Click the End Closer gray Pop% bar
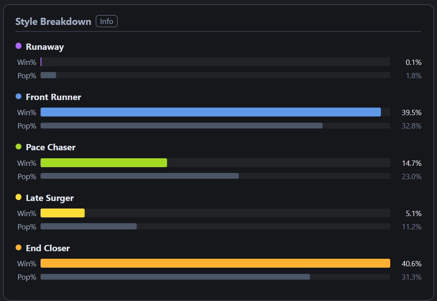This screenshot has height=301, width=437. click(x=176, y=277)
